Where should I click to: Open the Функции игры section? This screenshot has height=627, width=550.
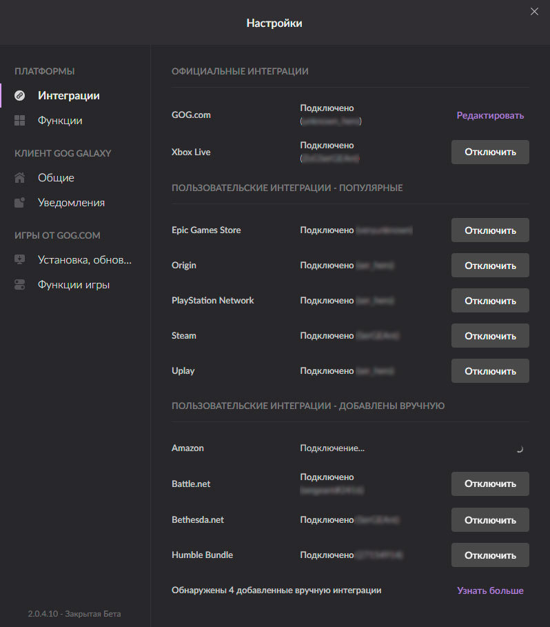73,285
